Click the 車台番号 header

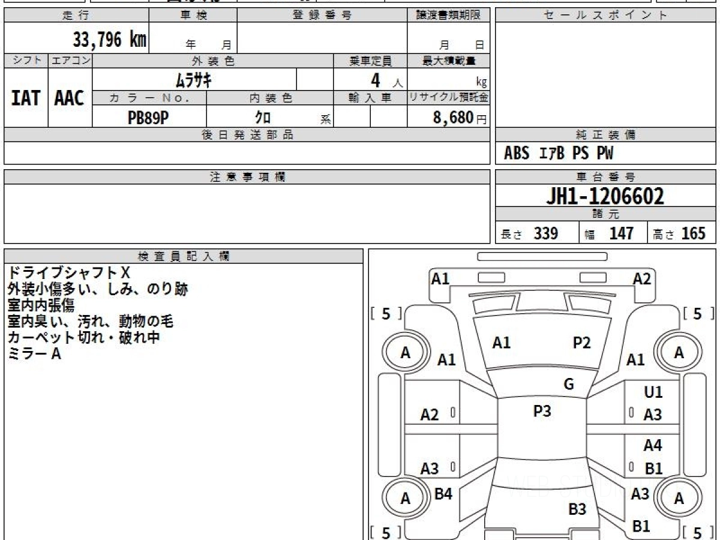605,177
